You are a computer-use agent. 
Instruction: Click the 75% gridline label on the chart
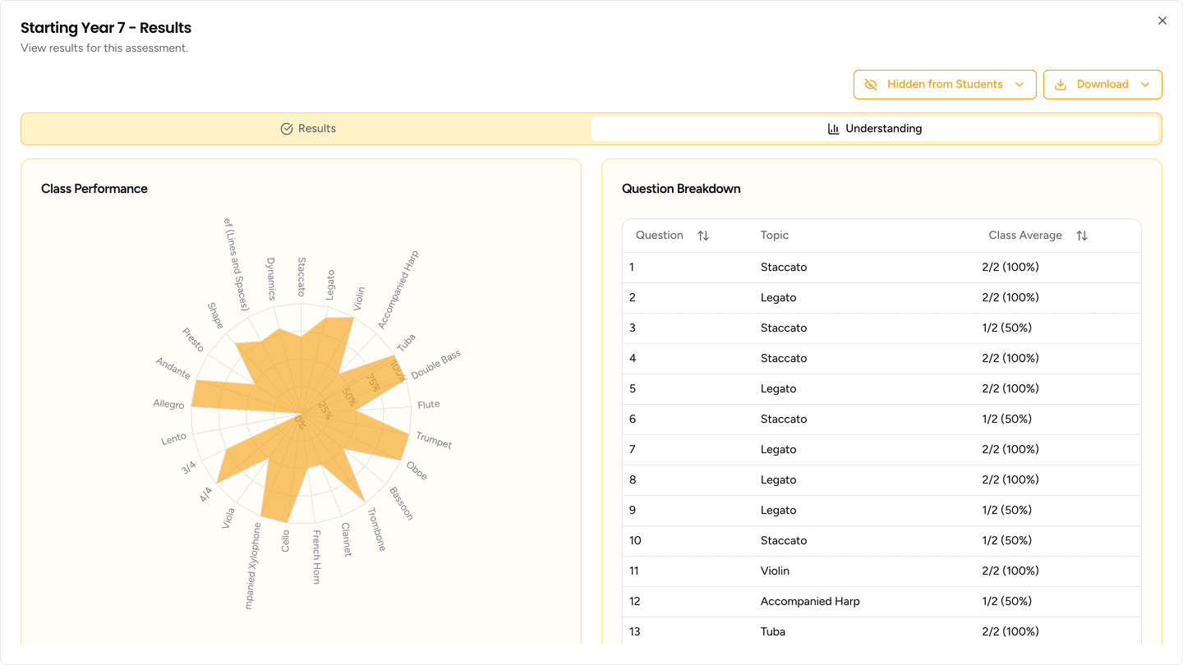coord(374,383)
